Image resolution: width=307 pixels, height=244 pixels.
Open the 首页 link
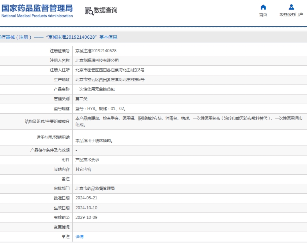click(263, 15)
